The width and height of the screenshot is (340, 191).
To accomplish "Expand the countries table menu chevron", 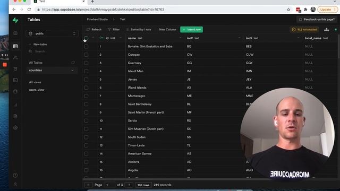I will tap(72, 70).
